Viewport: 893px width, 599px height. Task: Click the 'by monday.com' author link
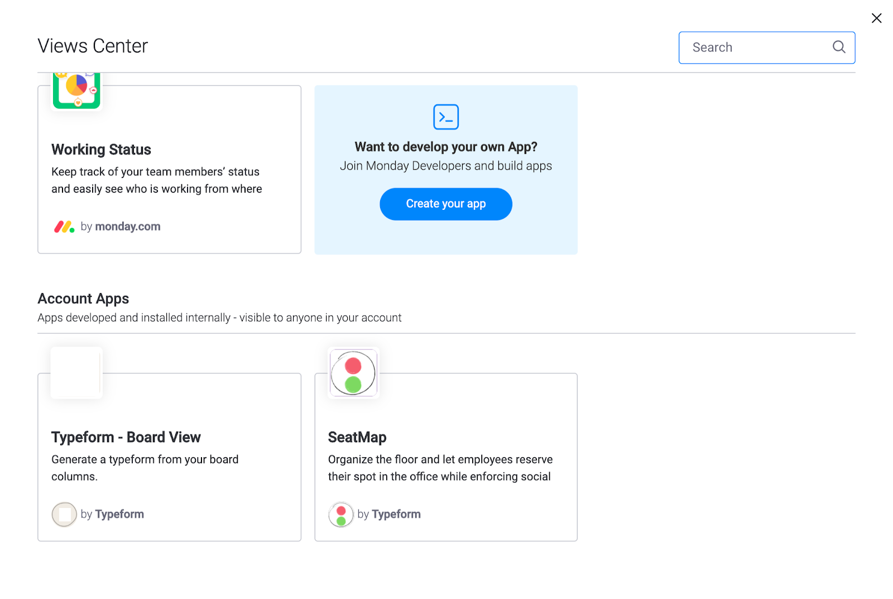121,227
